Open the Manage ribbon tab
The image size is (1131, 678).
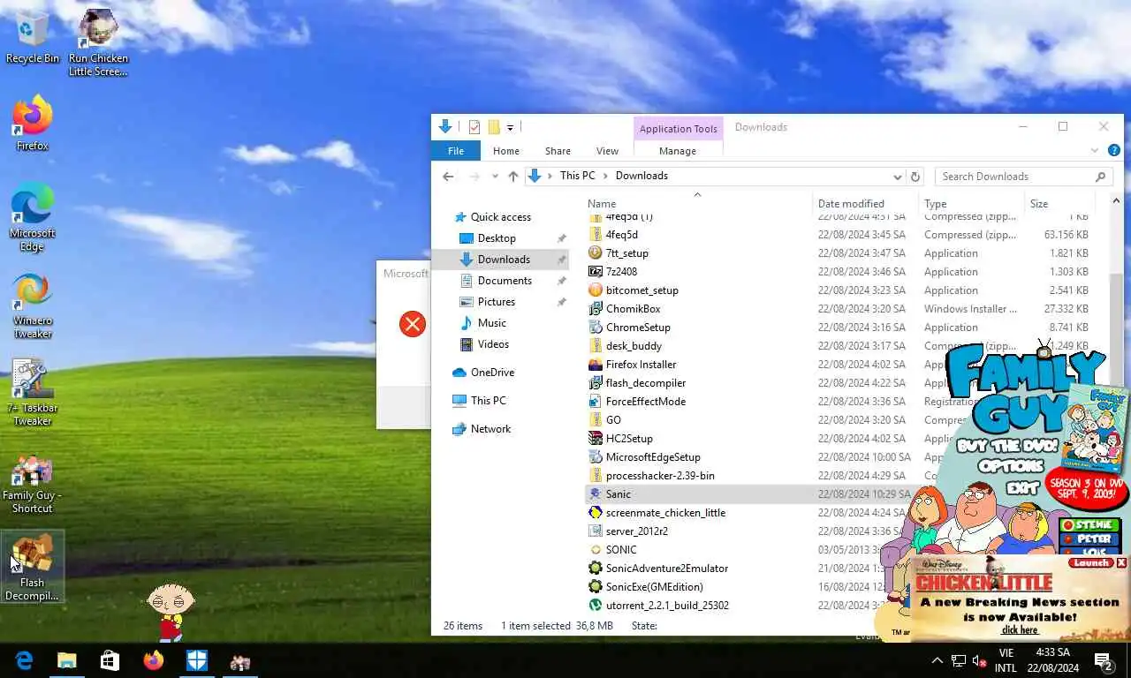(678, 151)
